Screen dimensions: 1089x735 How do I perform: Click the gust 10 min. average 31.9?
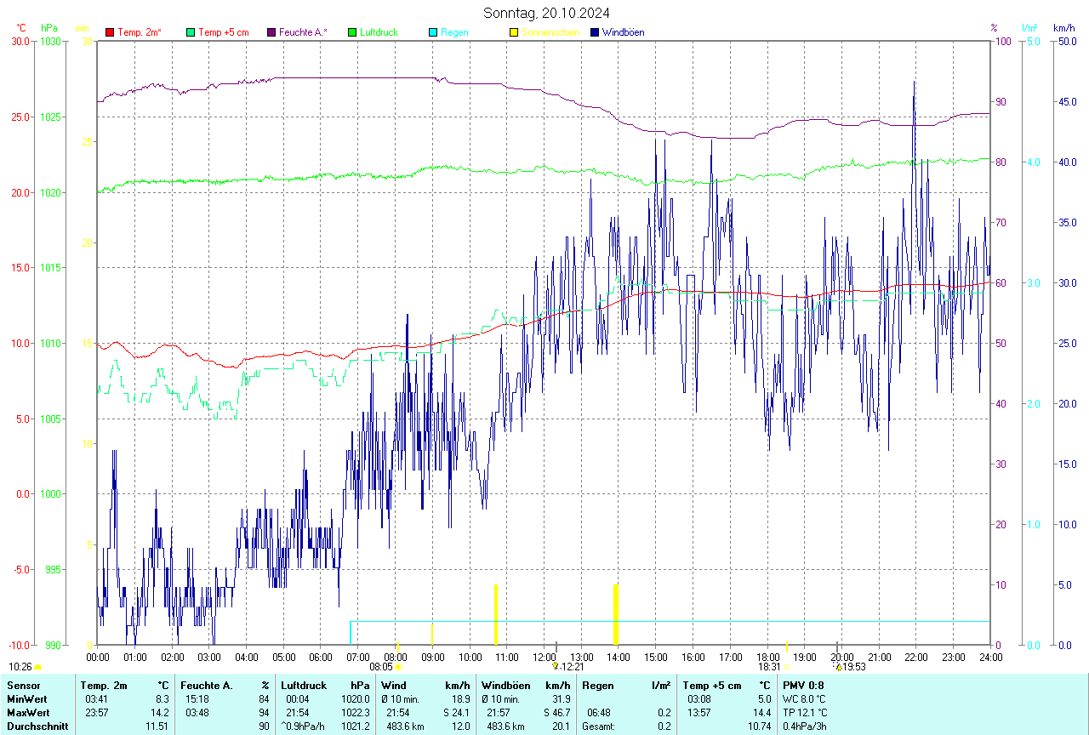[x=561, y=699]
